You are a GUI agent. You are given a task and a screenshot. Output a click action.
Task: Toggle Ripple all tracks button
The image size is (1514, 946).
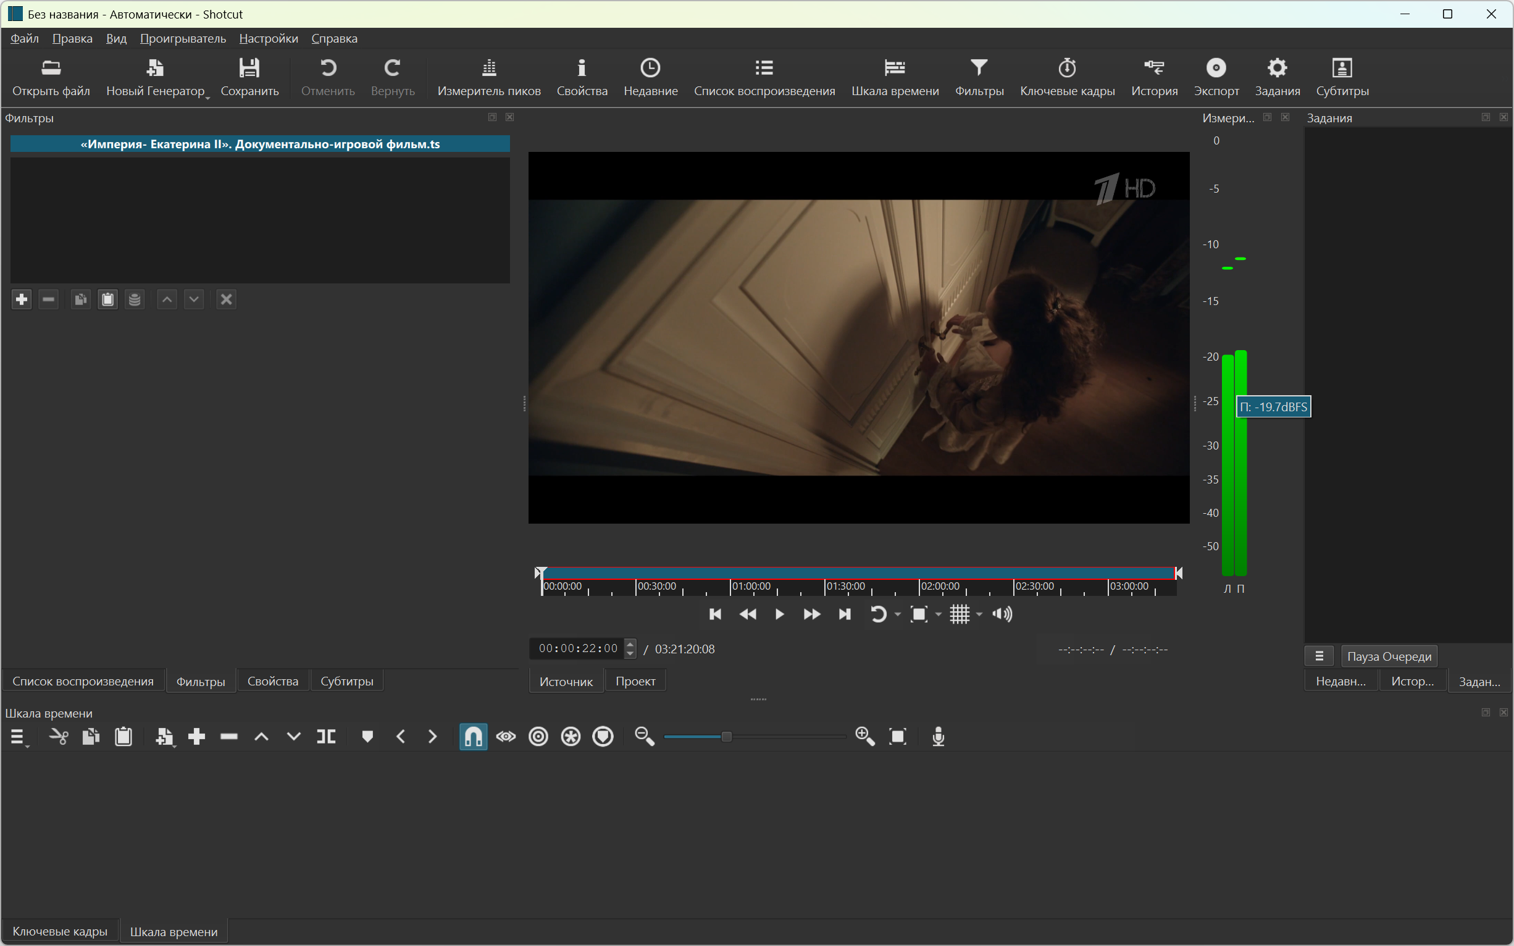pos(571,737)
